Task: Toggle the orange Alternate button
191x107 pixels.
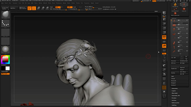Action: 6,74
